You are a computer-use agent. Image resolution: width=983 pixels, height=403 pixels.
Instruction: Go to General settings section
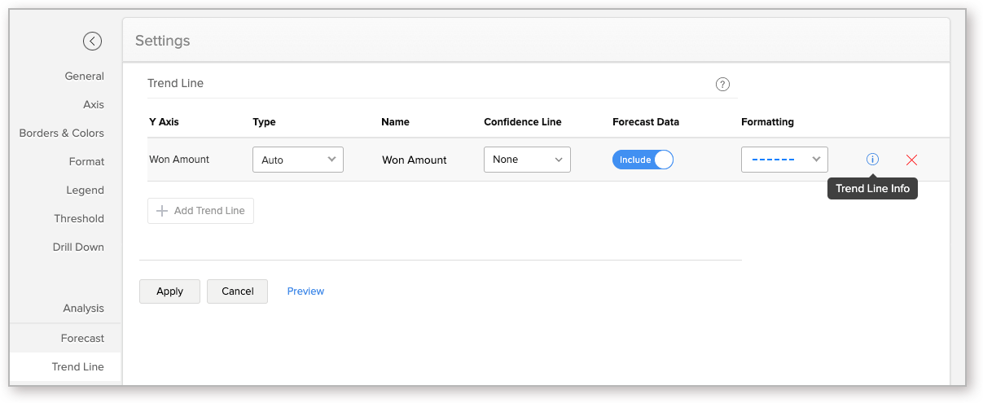click(x=85, y=76)
